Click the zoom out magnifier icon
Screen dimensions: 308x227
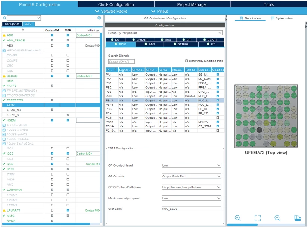point(277,218)
